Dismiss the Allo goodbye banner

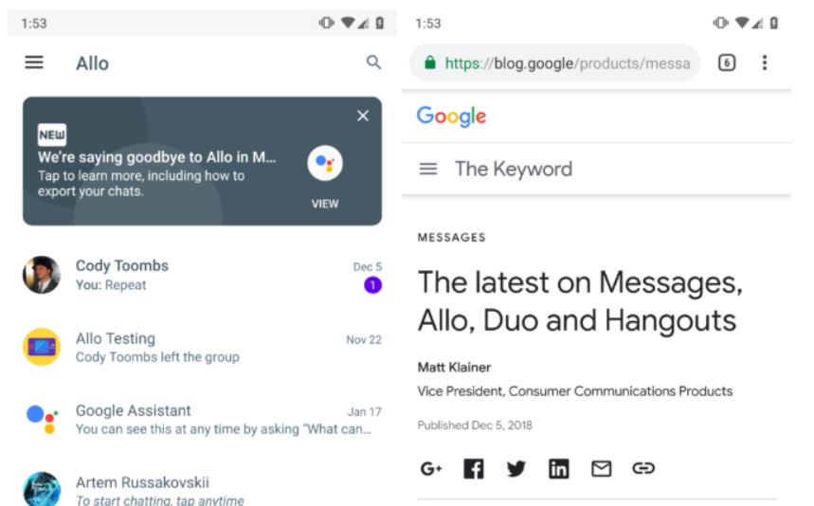pos(363,116)
